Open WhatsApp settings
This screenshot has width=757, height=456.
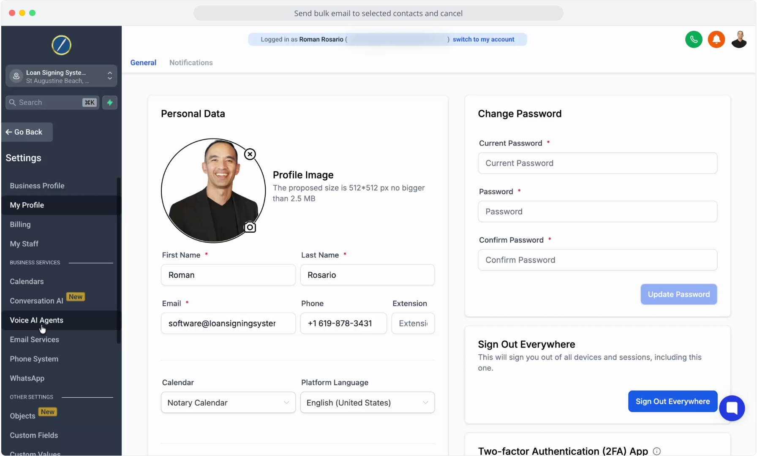[27, 379]
